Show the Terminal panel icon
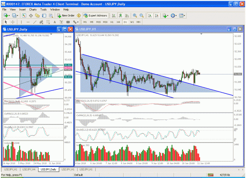246x178 pixels. click(44, 15)
